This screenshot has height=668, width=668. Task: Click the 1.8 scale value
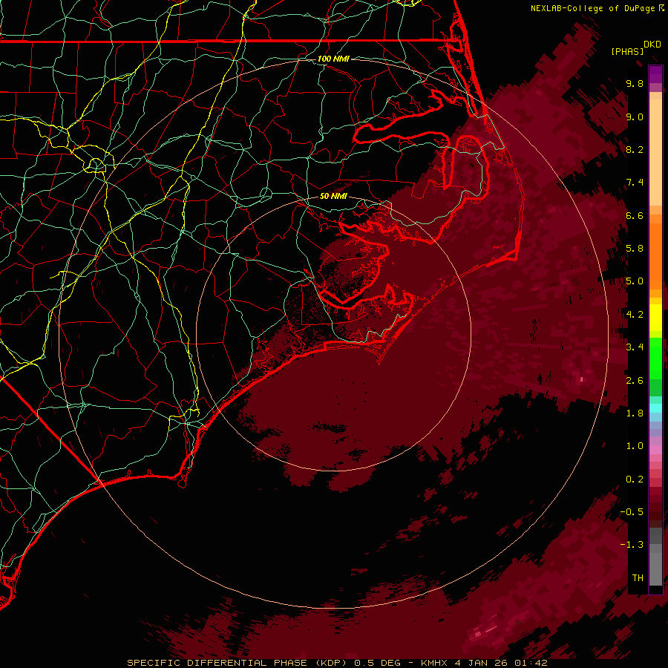tap(635, 413)
